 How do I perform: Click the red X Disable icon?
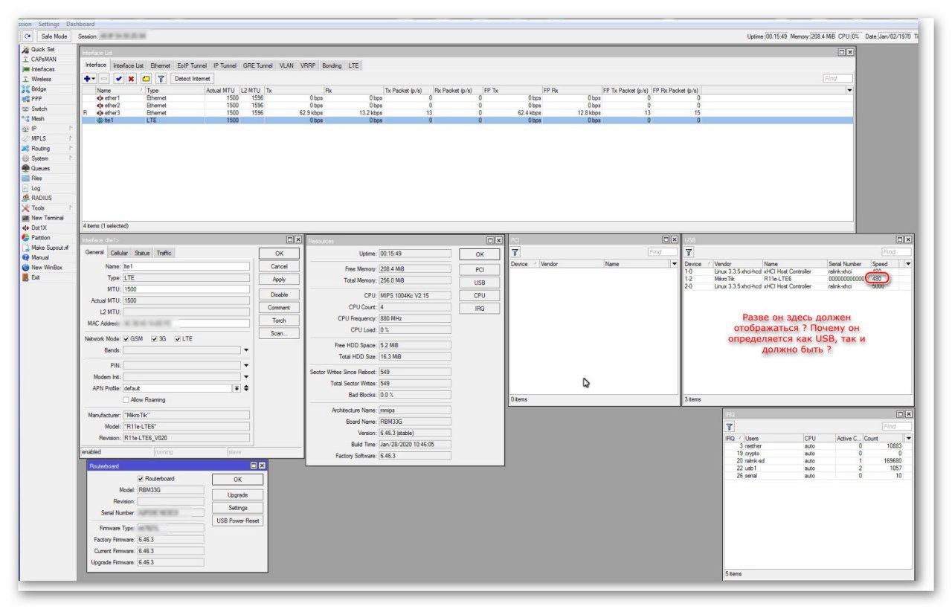[x=131, y=78]
